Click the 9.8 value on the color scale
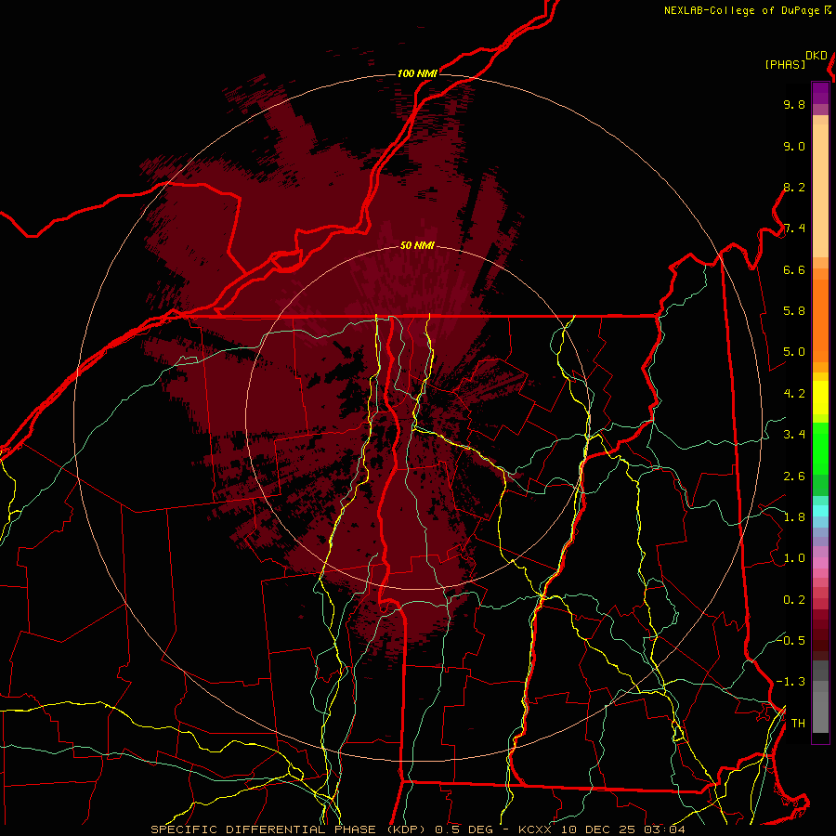 pos(794,104)
